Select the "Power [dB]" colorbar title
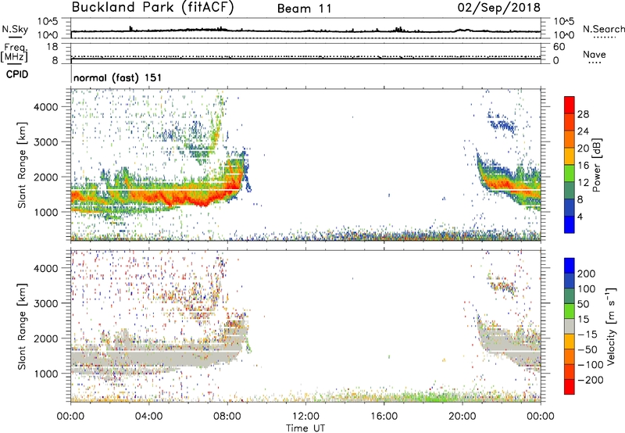Screen dimensions: 625x433 596,165
